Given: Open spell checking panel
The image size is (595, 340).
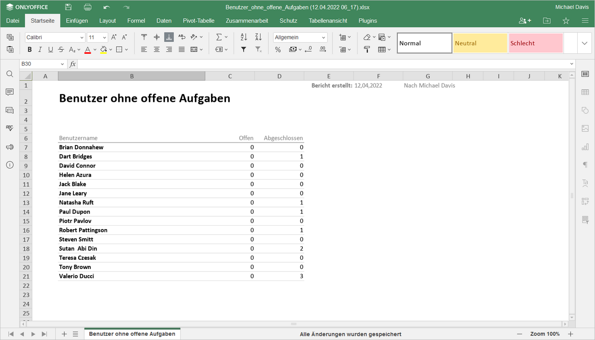Looking at the screenshot, I should point(10,129).
